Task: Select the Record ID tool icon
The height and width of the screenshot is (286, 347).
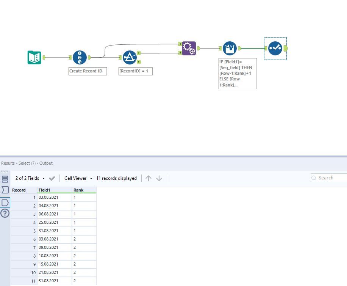Action: pyautogui.click(x=80, y=57)
